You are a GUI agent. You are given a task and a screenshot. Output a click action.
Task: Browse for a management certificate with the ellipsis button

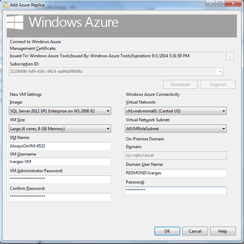coord(230,56)
